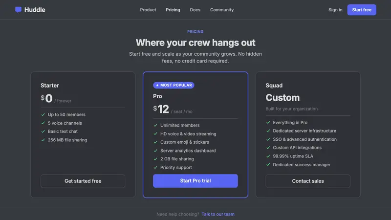This screenshot has width=391, height=220.
Task: Click the Most Popular badge
Action: tap(174, 85)
